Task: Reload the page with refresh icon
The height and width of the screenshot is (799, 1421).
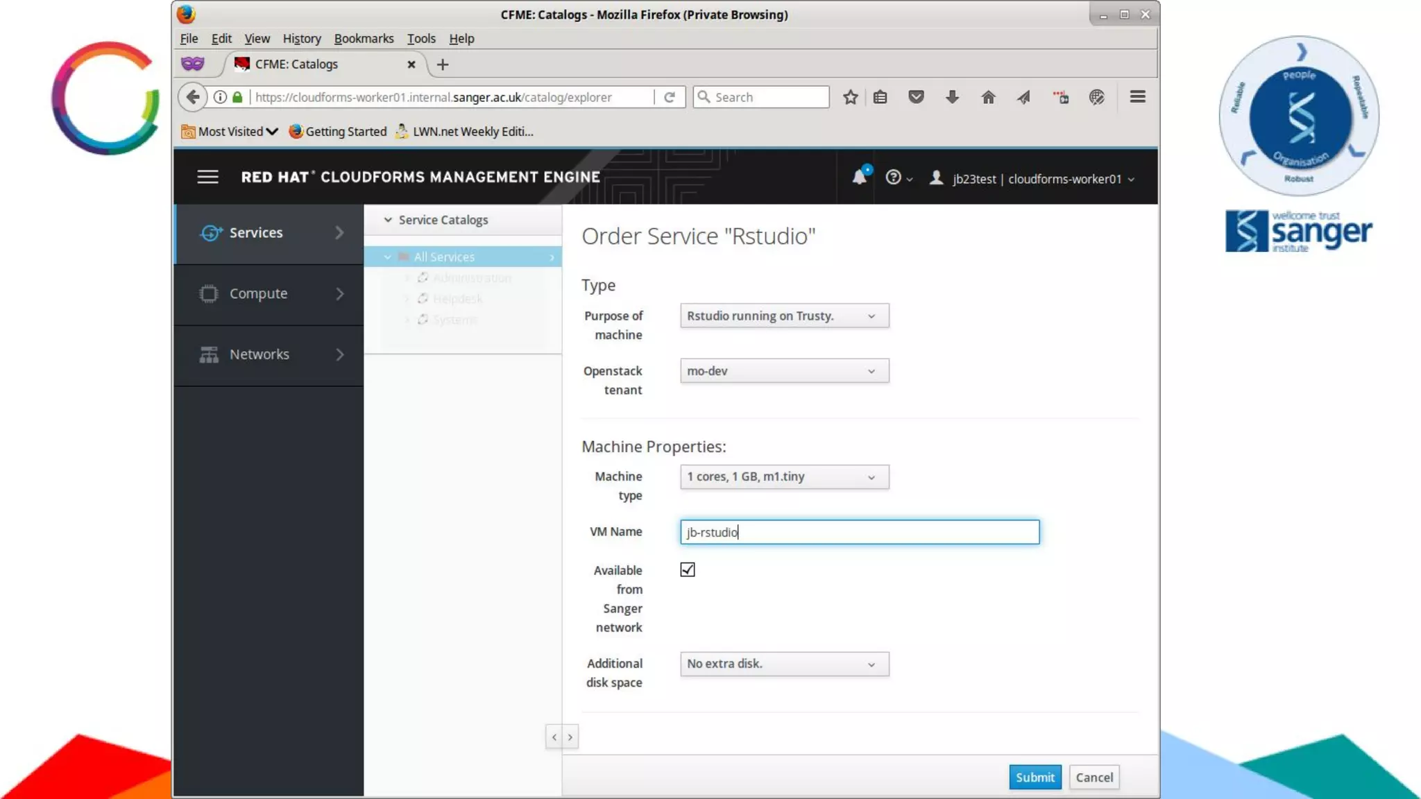Action: (x=670, y=97)
